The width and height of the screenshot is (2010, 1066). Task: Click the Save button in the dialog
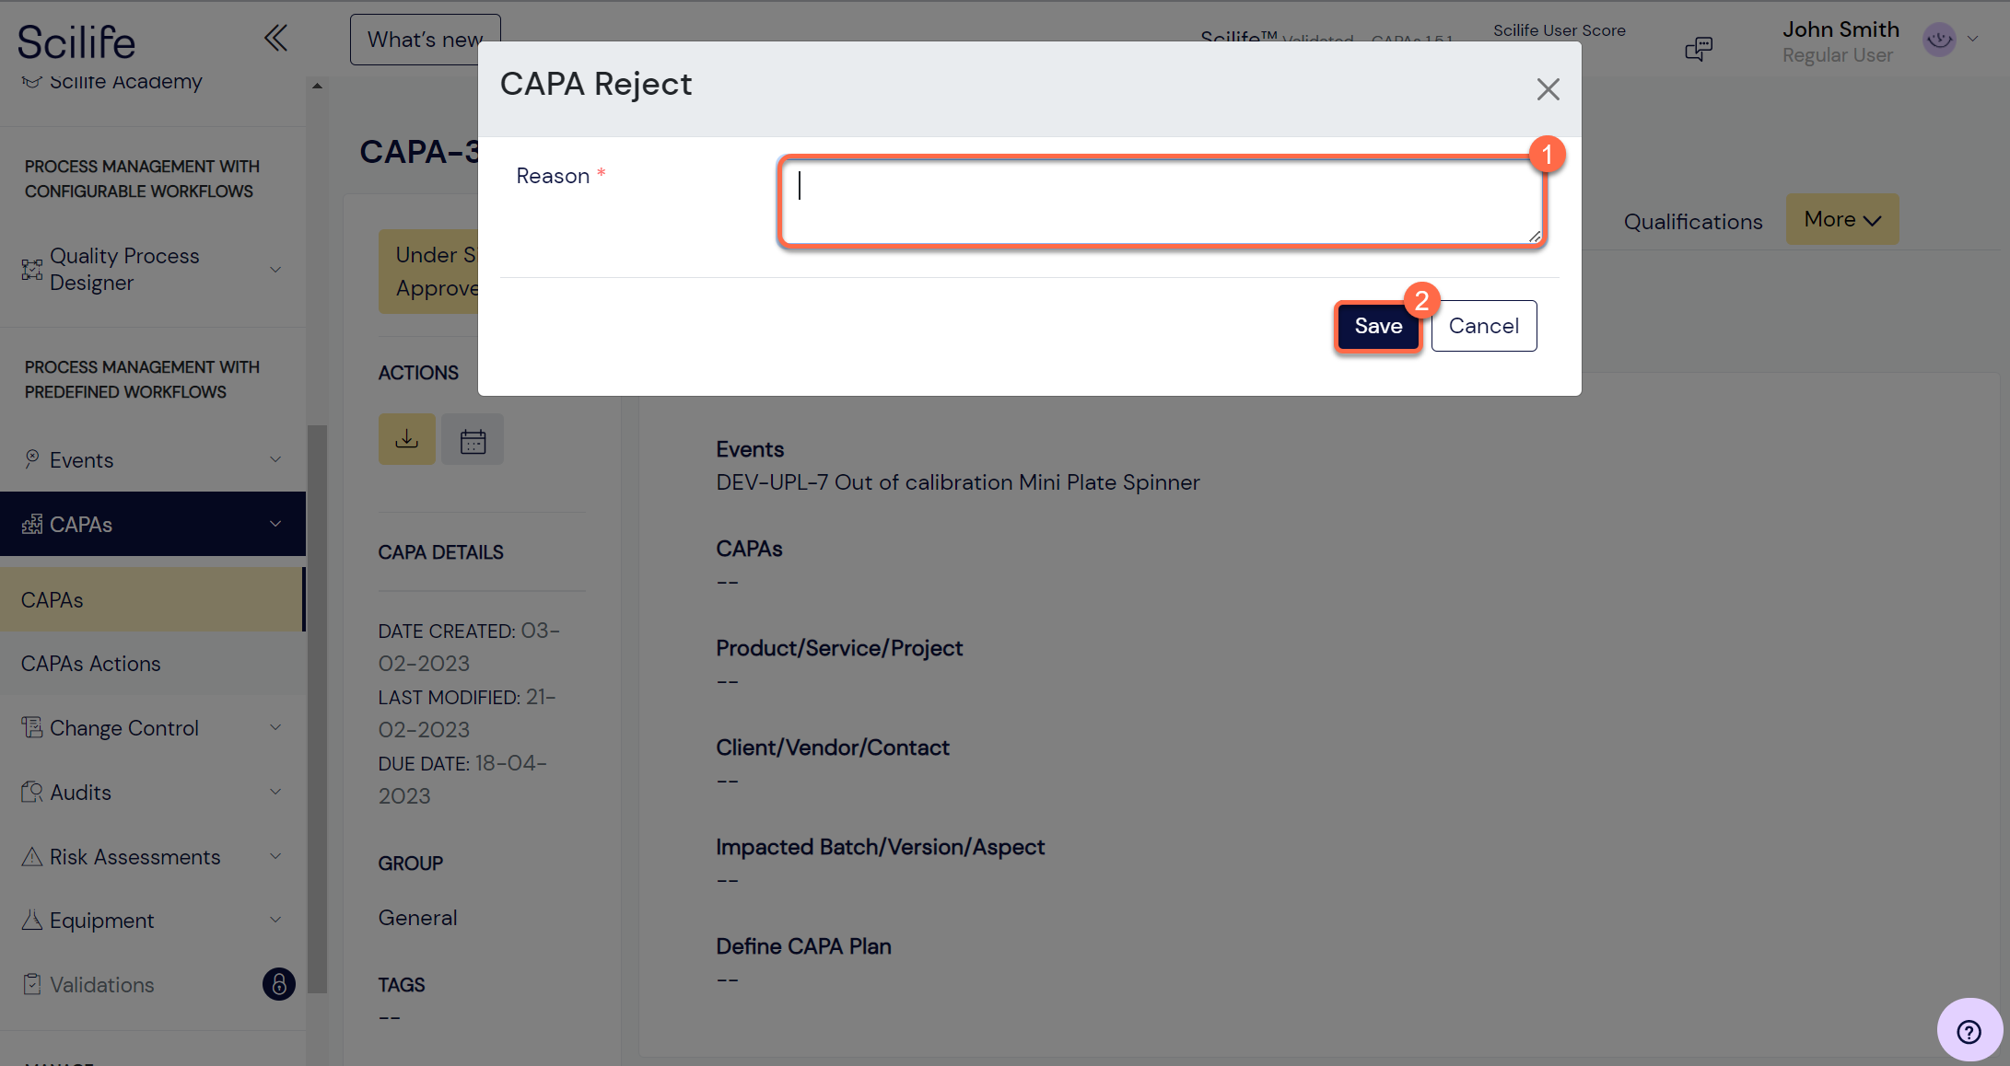click(1378, 326)
